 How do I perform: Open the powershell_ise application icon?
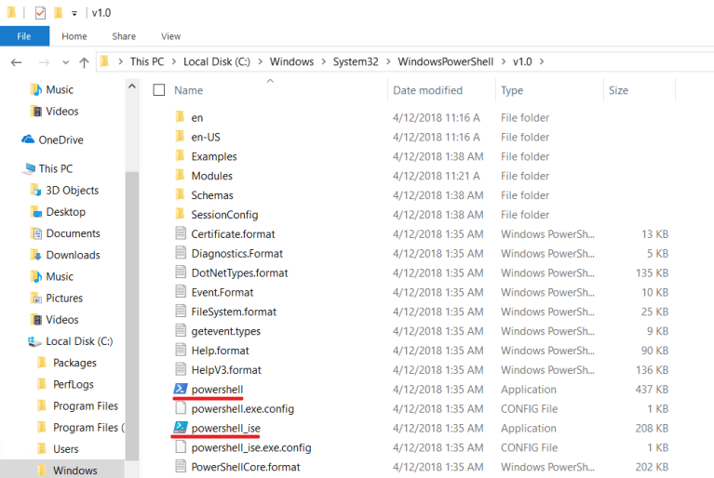pyautogui.click(x=181, y=428)
